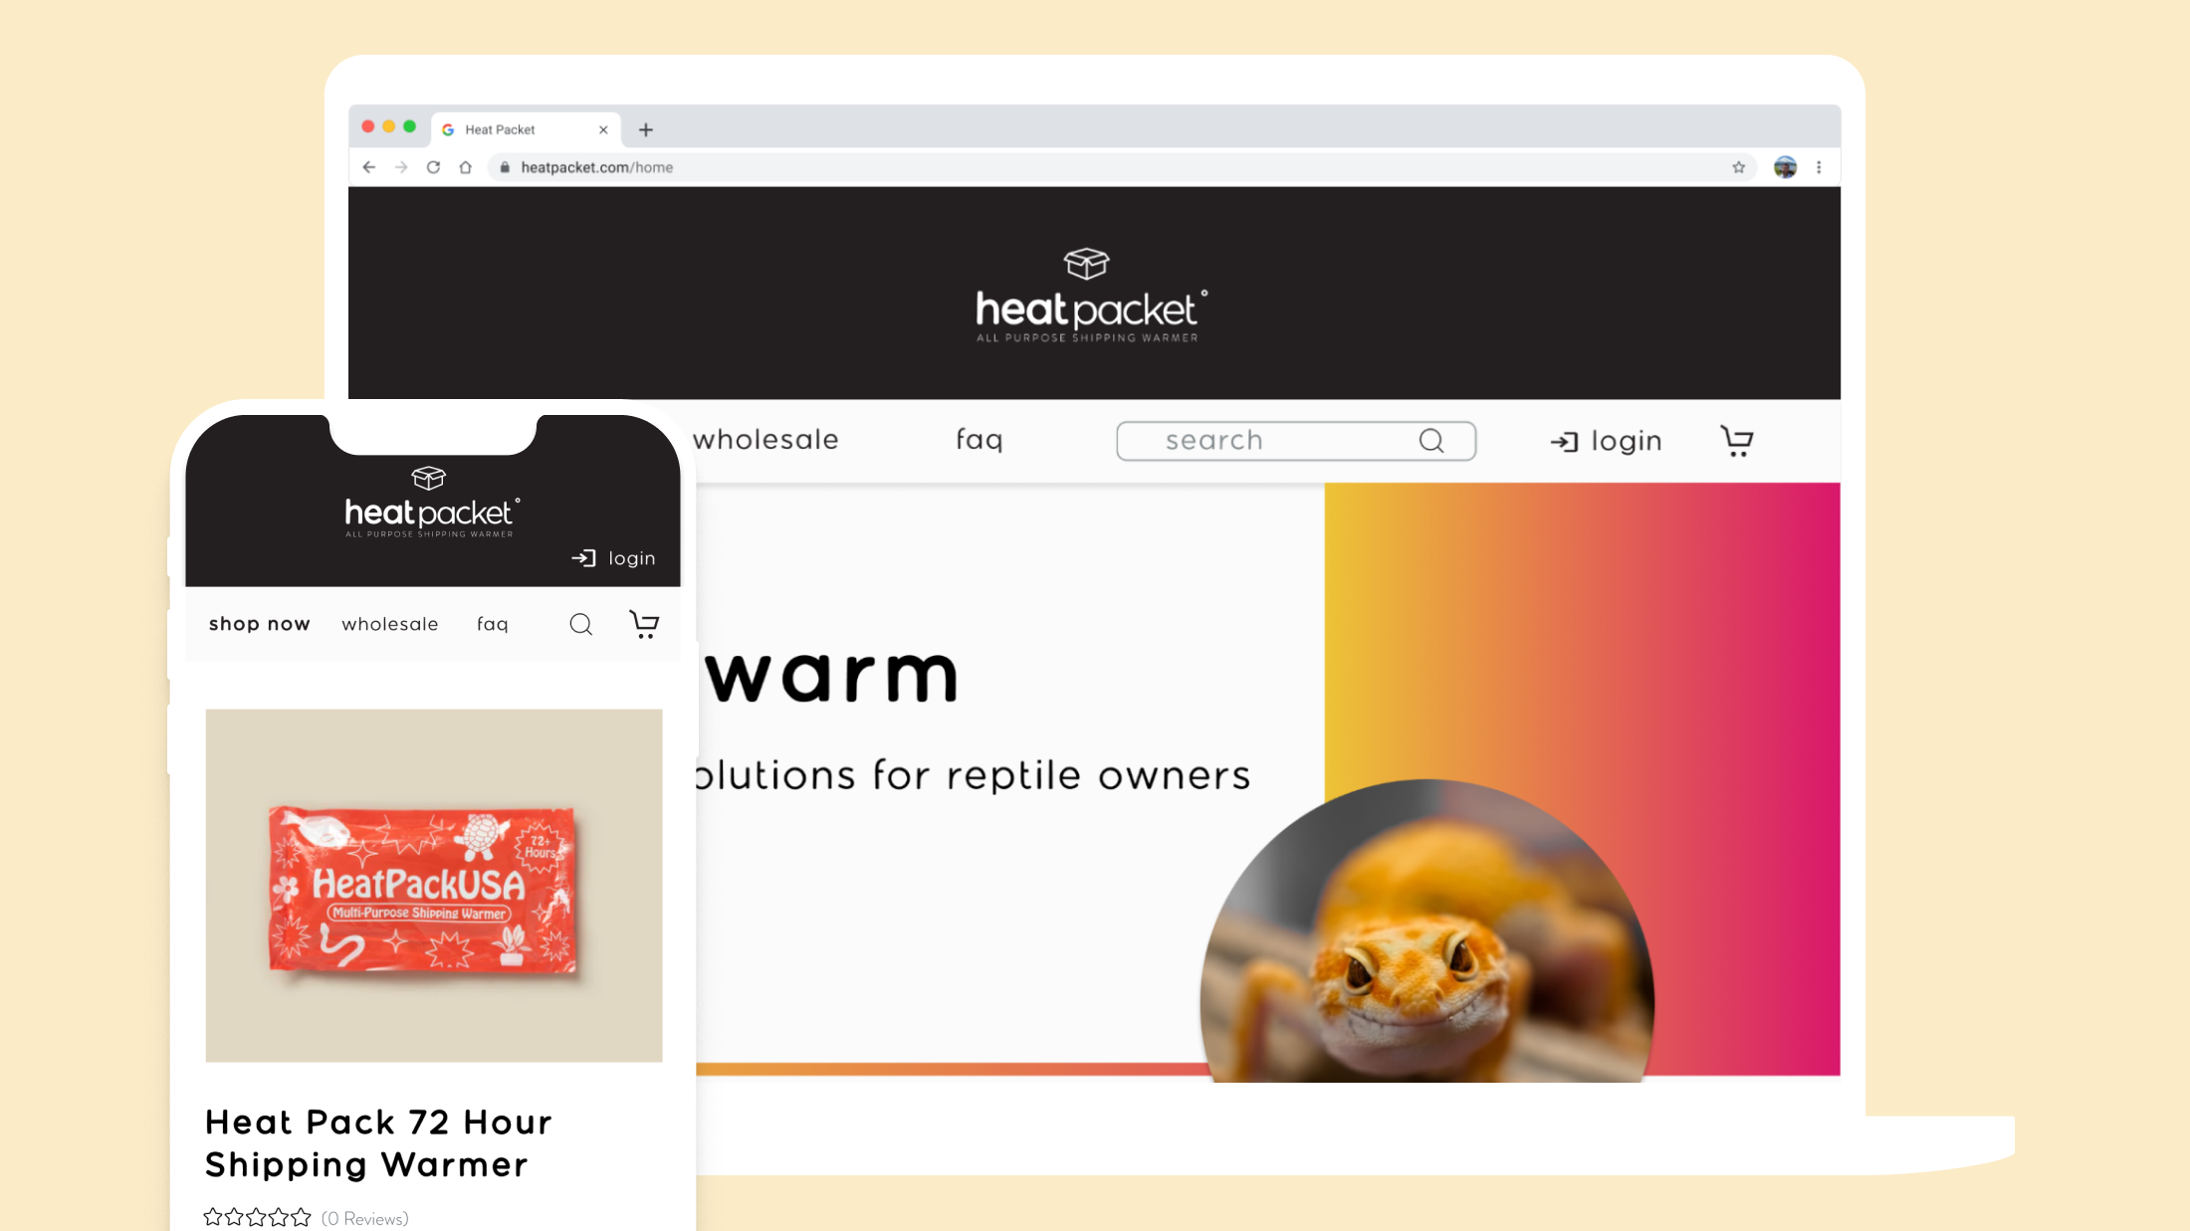
Task: Open the desktop wholesale menu item
Action: 766,440
